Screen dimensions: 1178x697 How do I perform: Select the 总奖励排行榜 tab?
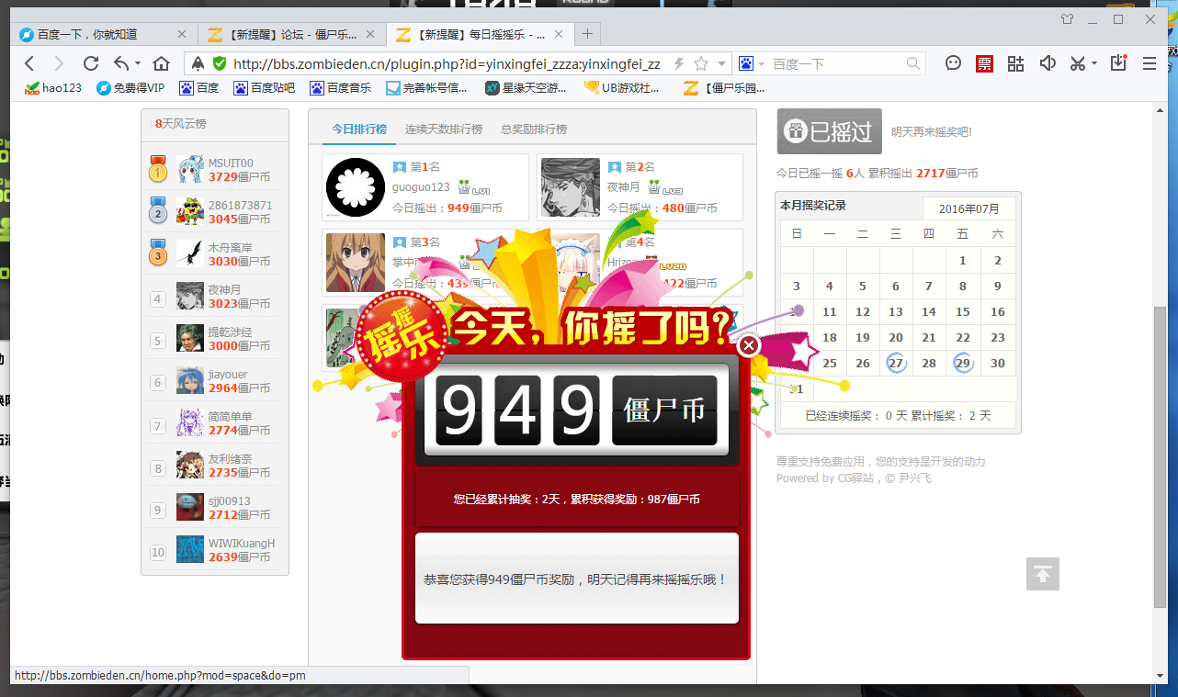coord(534,129)
